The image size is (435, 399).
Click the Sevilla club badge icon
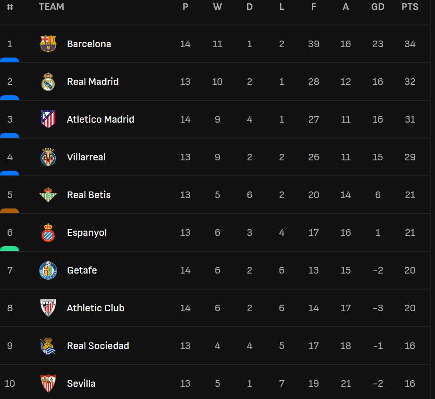coord(48,383)
